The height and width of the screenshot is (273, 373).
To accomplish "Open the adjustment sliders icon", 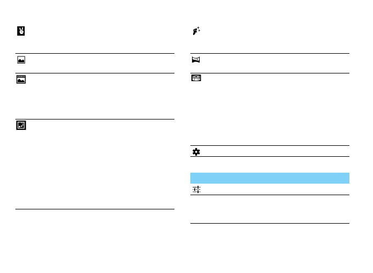I will tap(196, 189).
